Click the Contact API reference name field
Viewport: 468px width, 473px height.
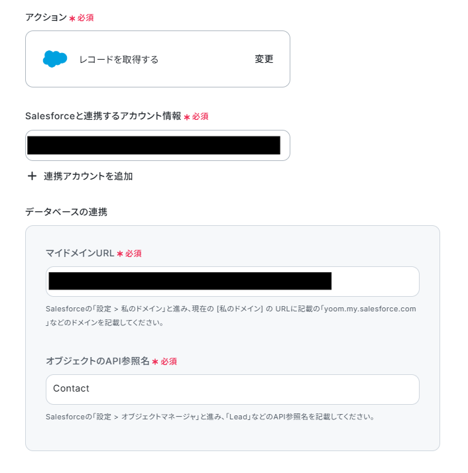[233, 390]
